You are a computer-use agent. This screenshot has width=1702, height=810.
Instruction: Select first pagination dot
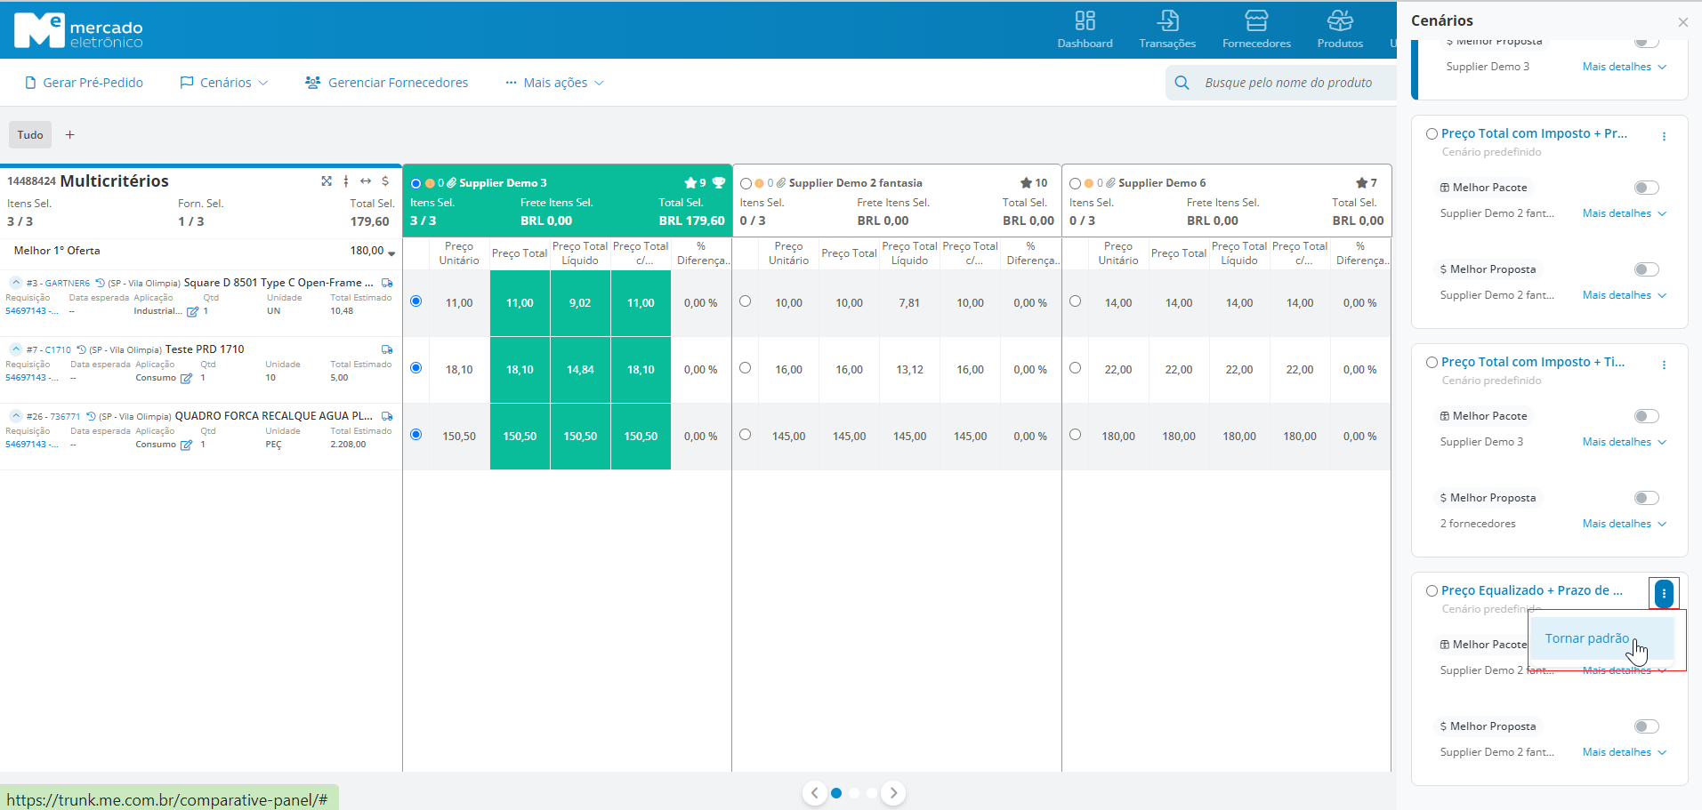(836, 793)
